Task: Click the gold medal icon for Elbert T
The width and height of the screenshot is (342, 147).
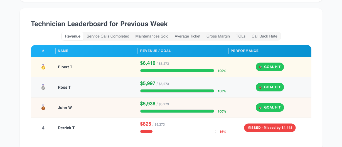Action: point(43,67)
